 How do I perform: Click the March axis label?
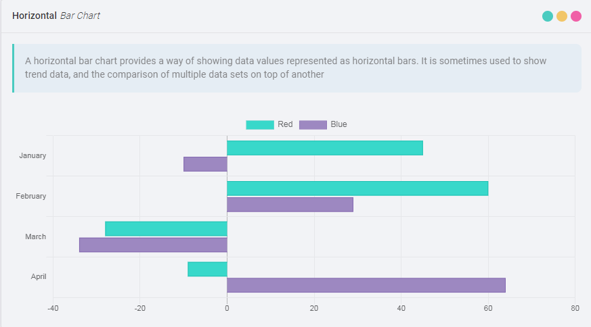coord(36,236)
